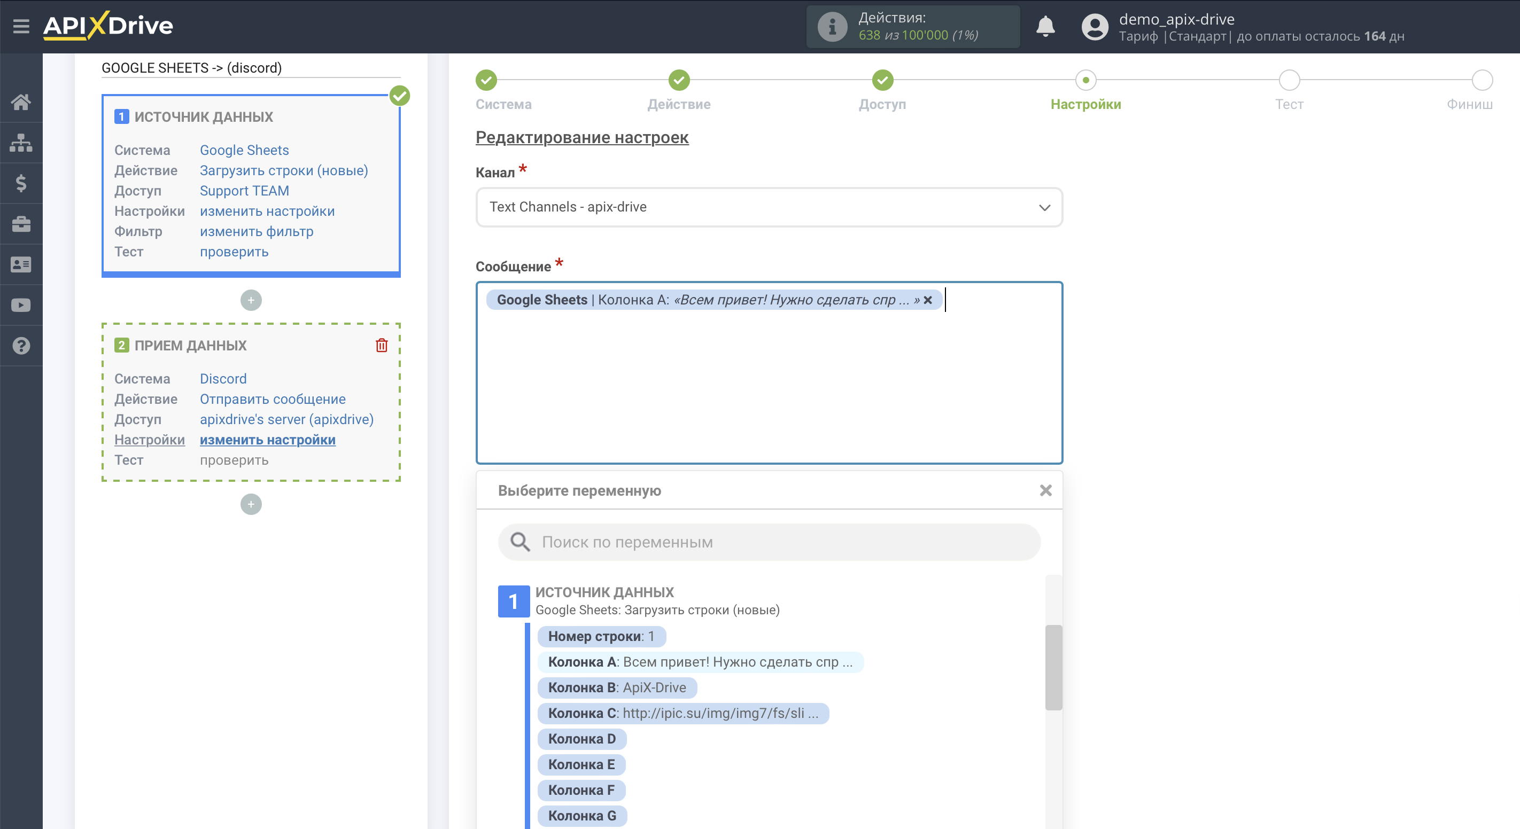Close the variable picker panel
The height and width of the screenshot is (829, 1520).
[1045, 490]
